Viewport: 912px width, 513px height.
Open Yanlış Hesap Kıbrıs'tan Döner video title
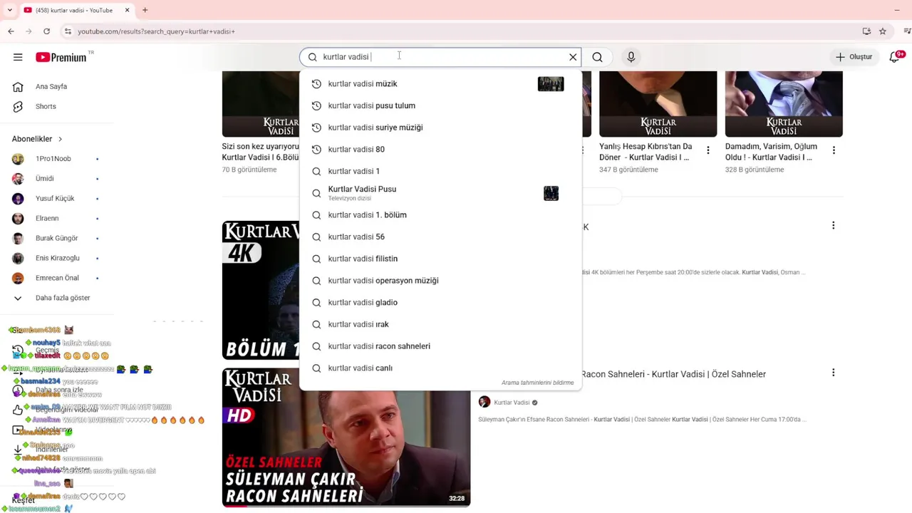click(646, 152)
